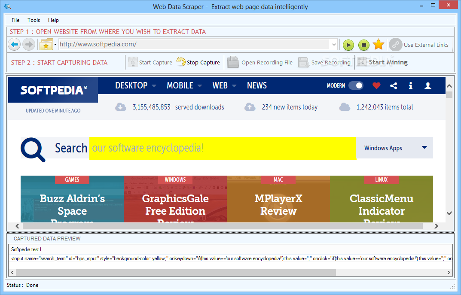This screenshot has height=295, width=461.
Task: Click preview panel scroll left arrow
Action: [x=12, y=272]
